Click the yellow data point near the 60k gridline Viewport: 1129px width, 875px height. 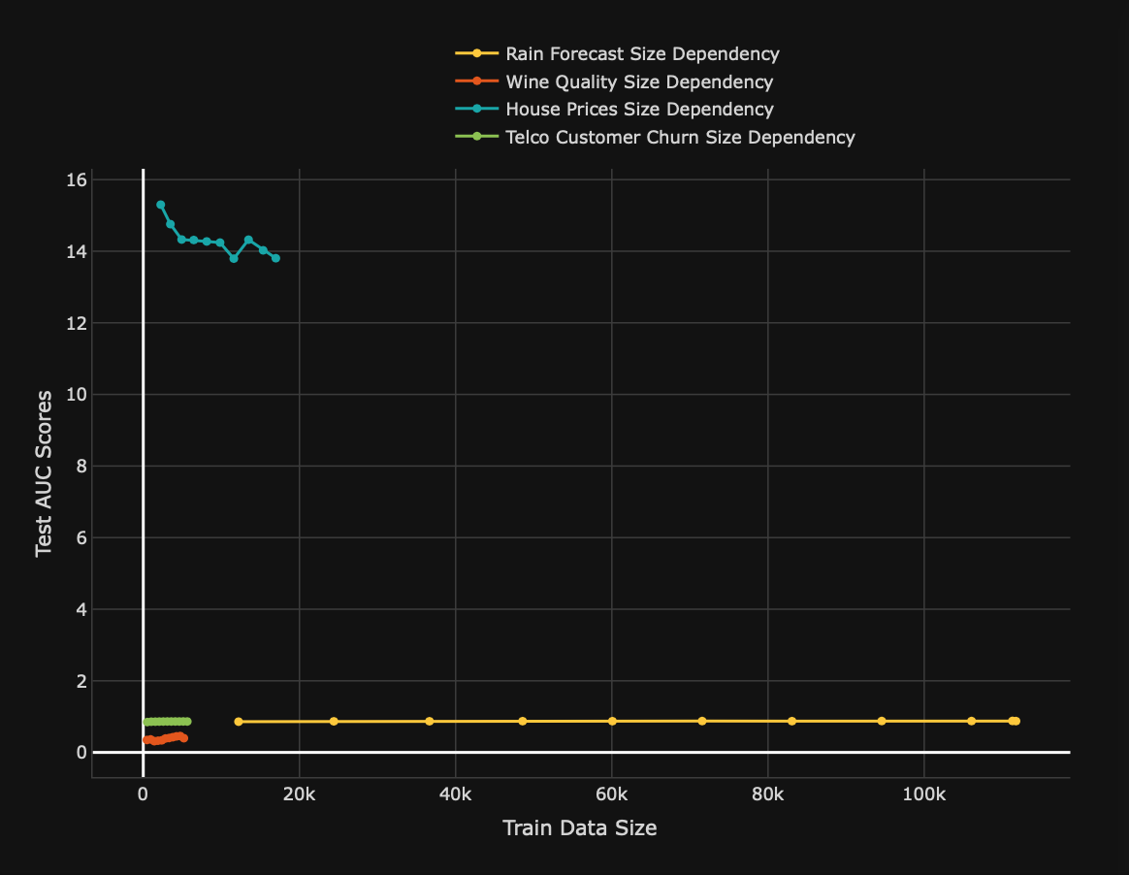[x=610, y=721]
